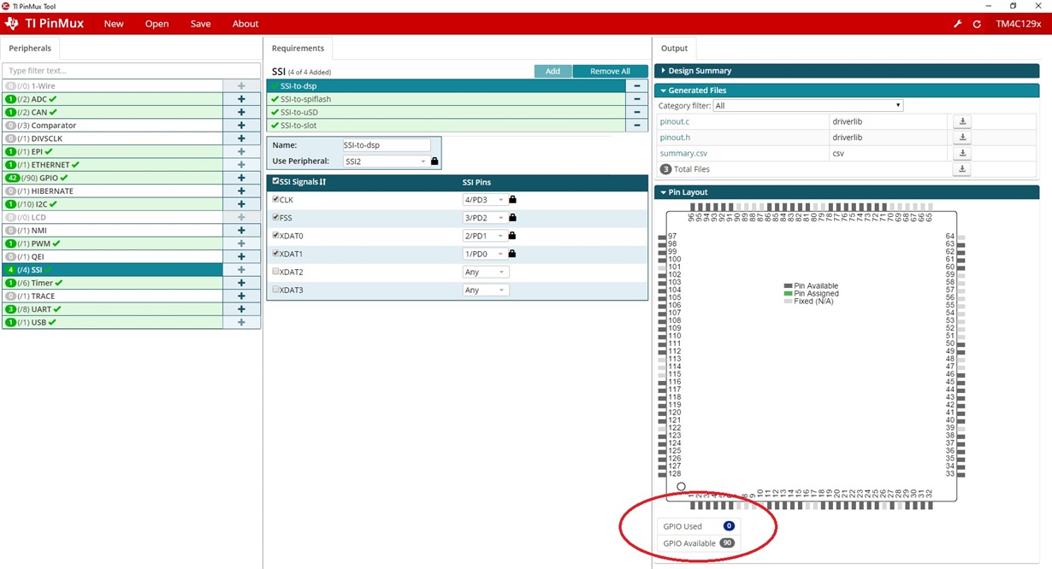Enable the XDAT2 signal checkbox

tap(275, 271)
